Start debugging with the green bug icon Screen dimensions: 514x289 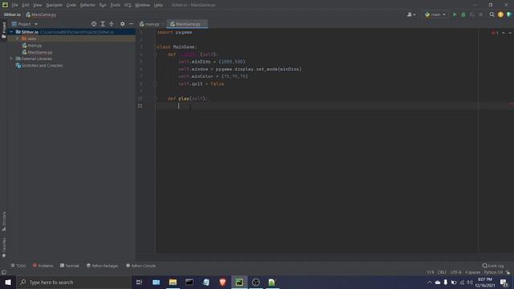pos(463,14)
